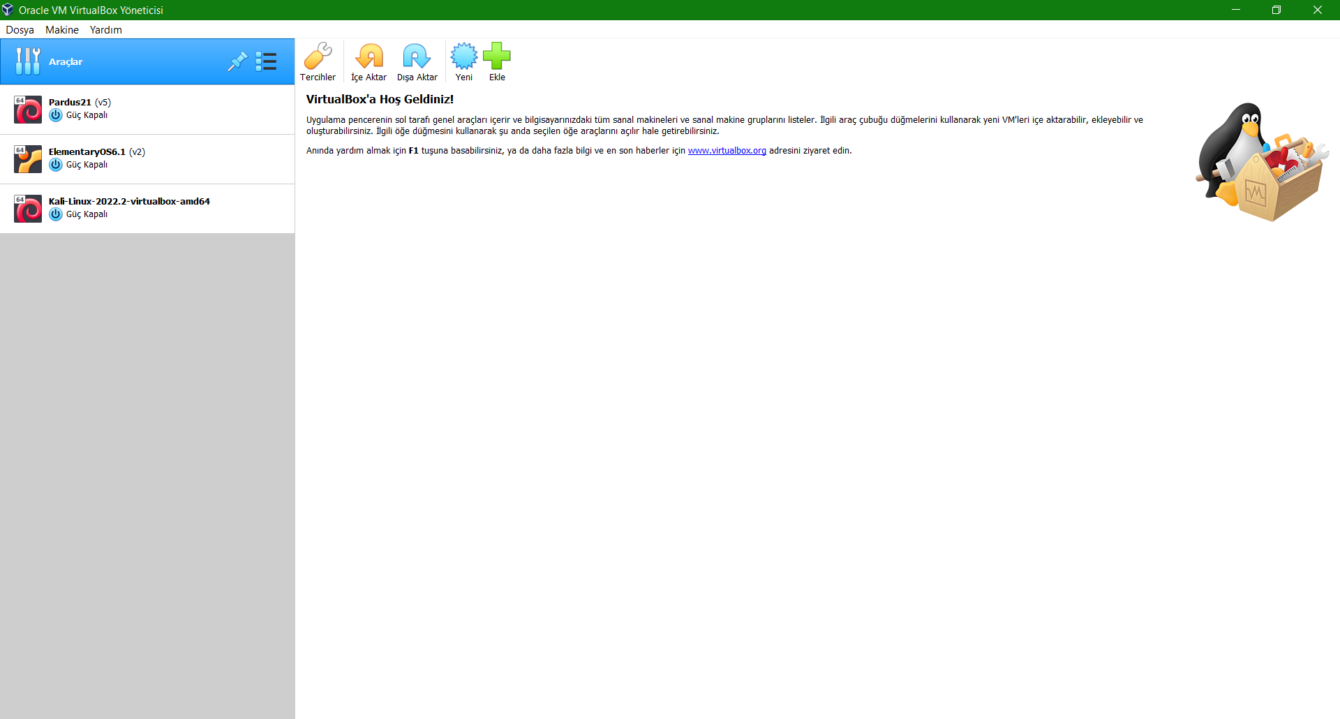Screen dimensions: 1340x719
Task: Add existing VM with Ekle icon
Action: tap(497, 57)
